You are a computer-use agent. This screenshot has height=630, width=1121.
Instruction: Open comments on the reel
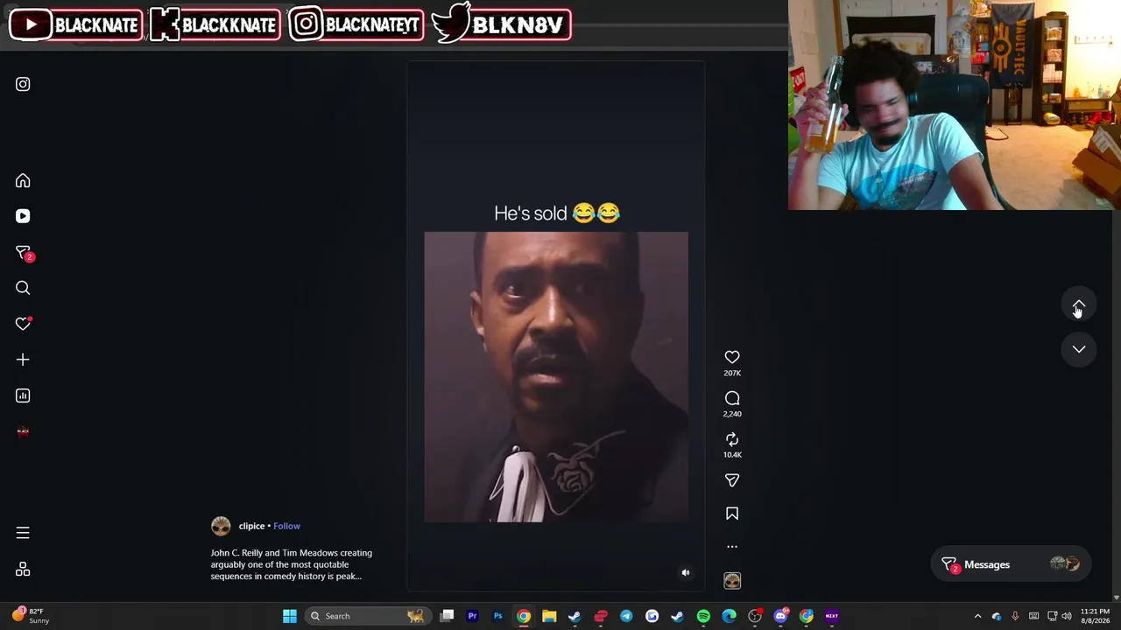(x=732, y=398)
